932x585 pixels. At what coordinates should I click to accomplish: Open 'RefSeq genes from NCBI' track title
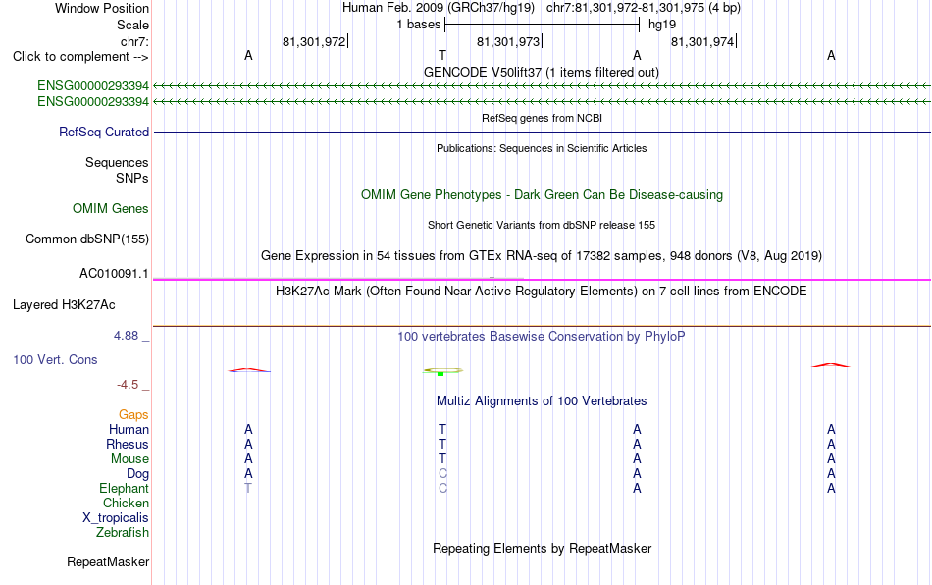[542, 118]
